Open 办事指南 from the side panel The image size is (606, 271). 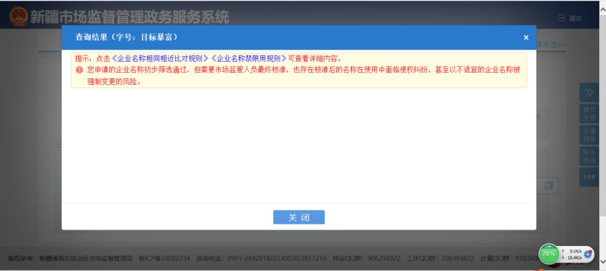589,134
